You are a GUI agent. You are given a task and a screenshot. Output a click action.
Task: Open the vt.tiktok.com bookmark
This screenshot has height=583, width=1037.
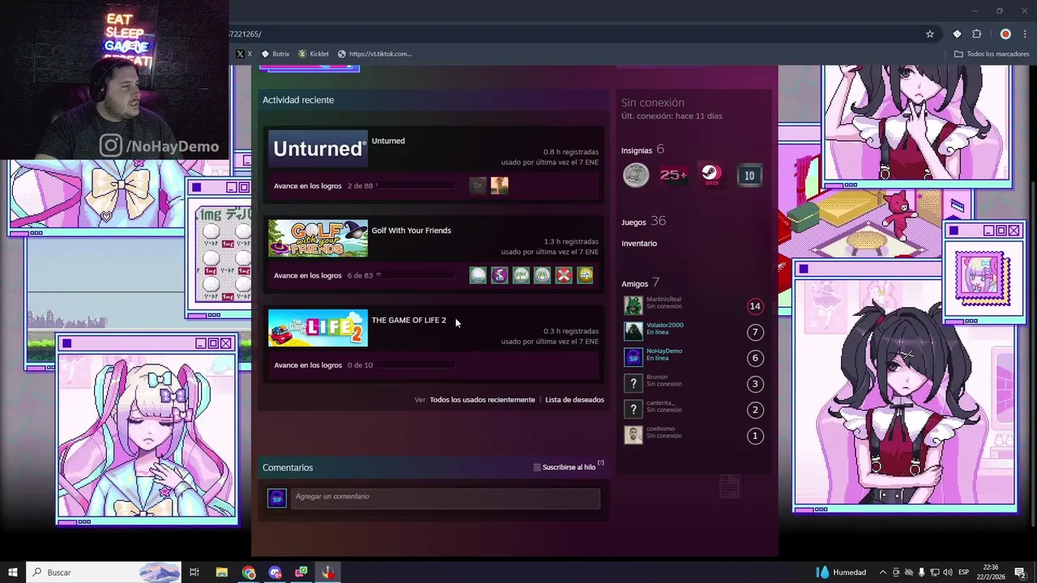point(375,54)
